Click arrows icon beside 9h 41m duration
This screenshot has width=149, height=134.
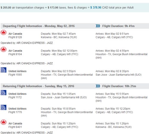coord(98,26)
